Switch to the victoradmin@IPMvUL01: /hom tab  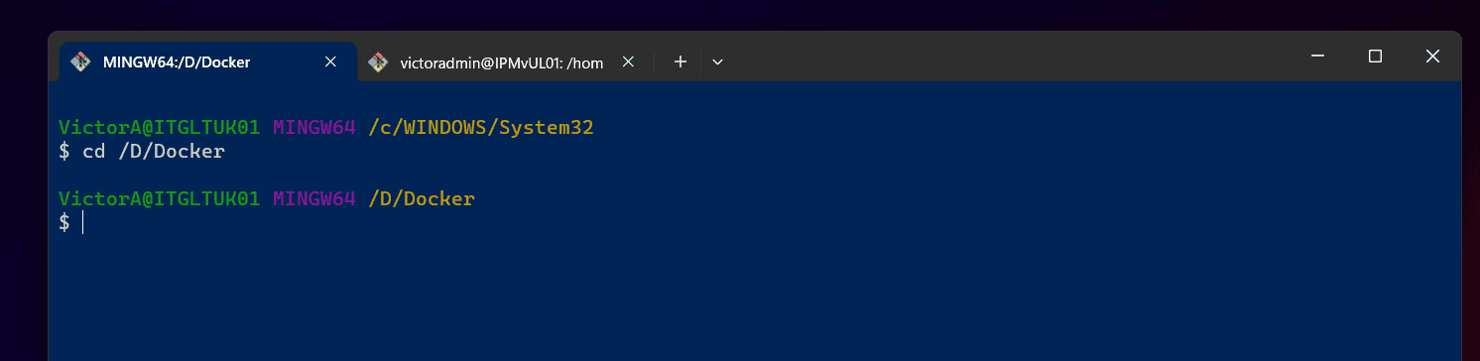[x=502, y=61]
